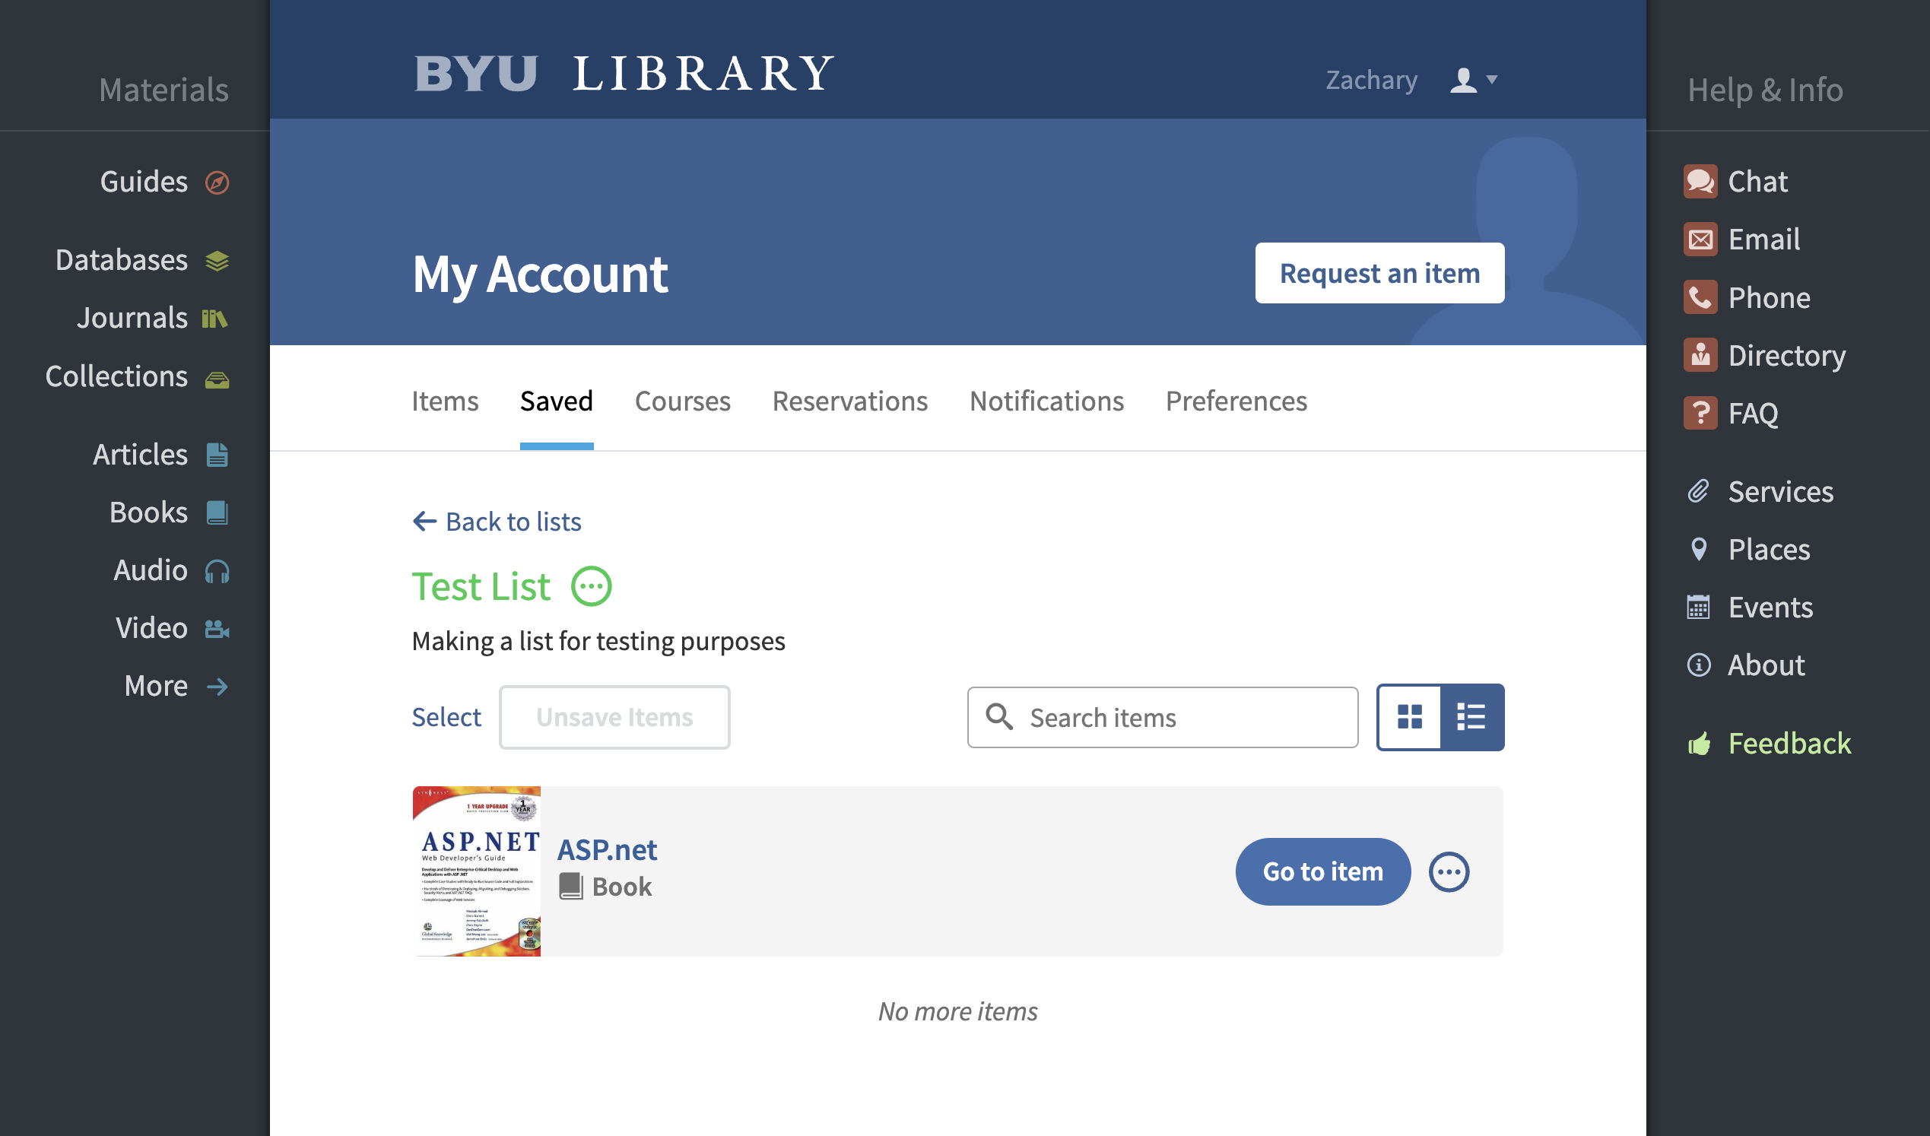Switch to the Reservations tab
The image size is (1930, 1136).
(x=849, y=401)
